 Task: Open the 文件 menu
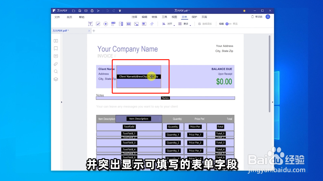coord(57,17)
